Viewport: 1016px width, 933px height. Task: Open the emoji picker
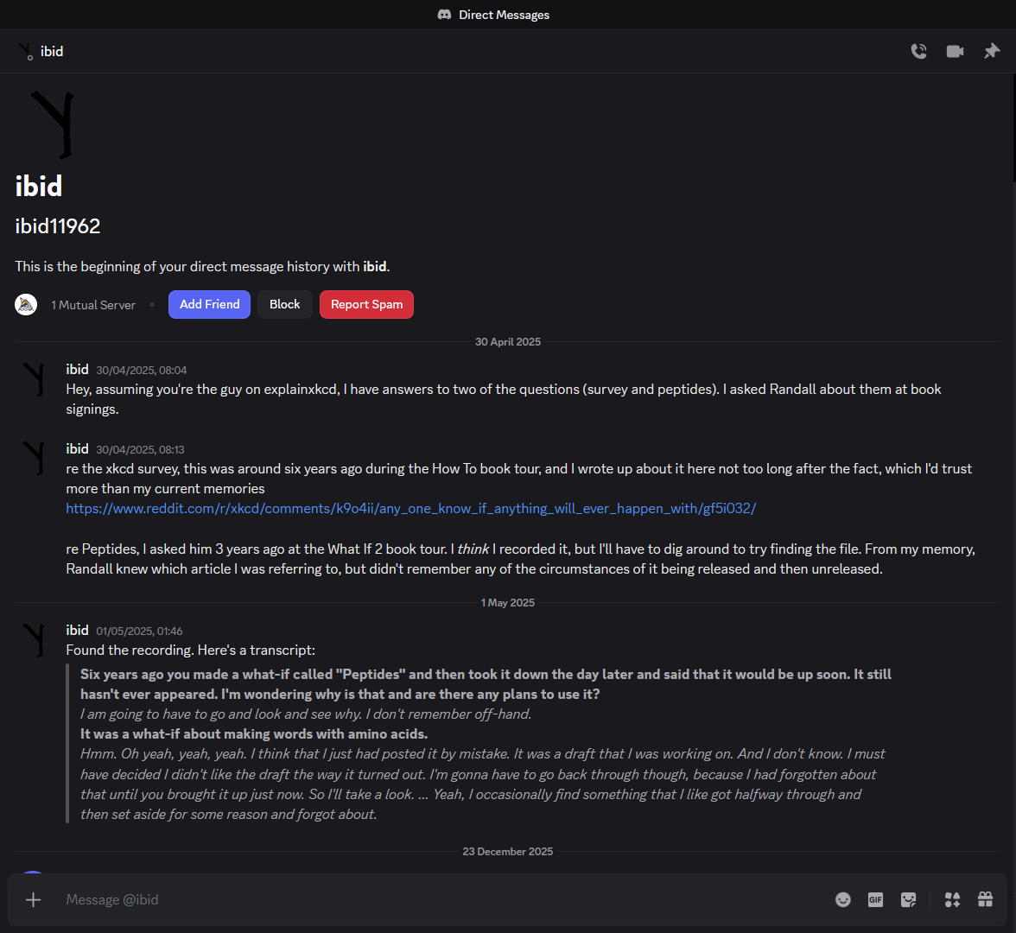coord(843,900)
